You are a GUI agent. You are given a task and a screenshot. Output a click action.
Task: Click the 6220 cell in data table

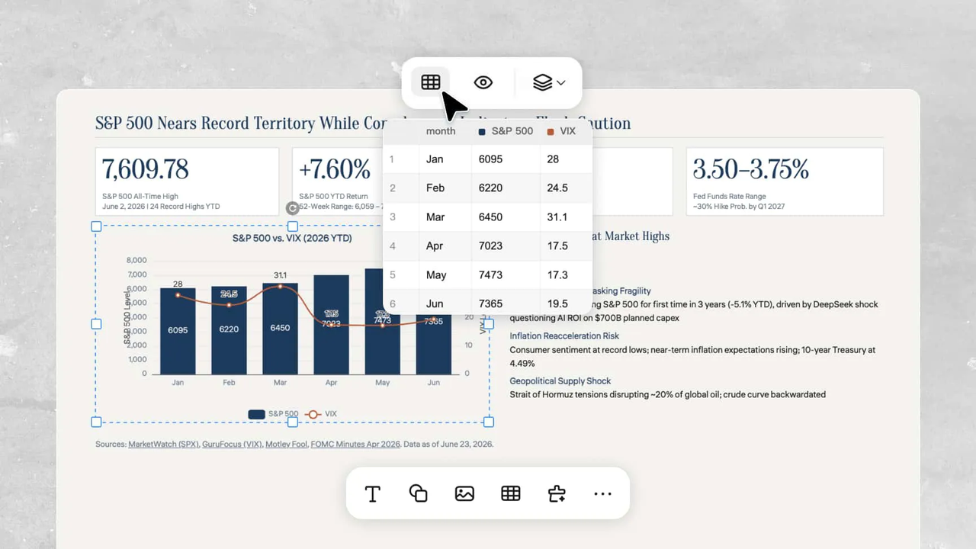(506, 188)
